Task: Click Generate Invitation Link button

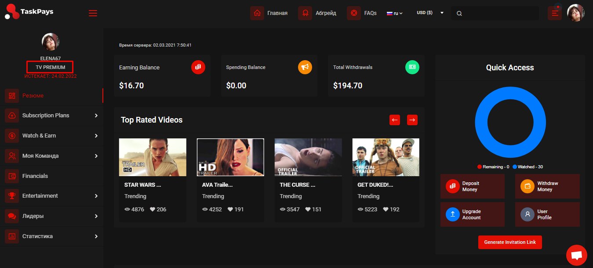Action: (x=510, y=242)
